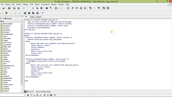
Task: Click the red uncomment icon
Action: point(85,8)
